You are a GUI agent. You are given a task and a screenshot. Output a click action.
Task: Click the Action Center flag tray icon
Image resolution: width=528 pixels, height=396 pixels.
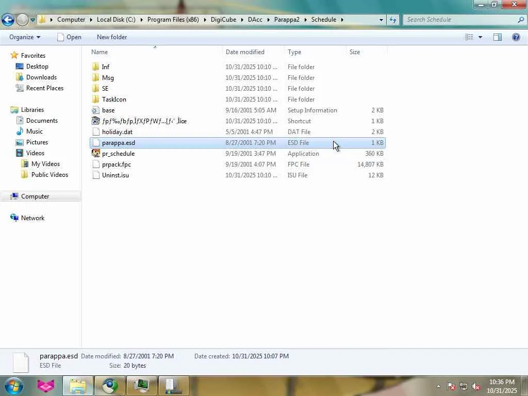[x=451, y=387]
